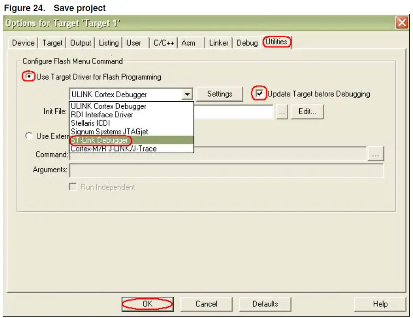This screenshot has width=413, height=318.
Task: Click the Edit button for Init File
Action: pyautogui.click(x=307, y=111)
